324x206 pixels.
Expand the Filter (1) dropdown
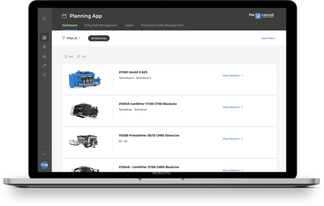(x=71, y=38)
